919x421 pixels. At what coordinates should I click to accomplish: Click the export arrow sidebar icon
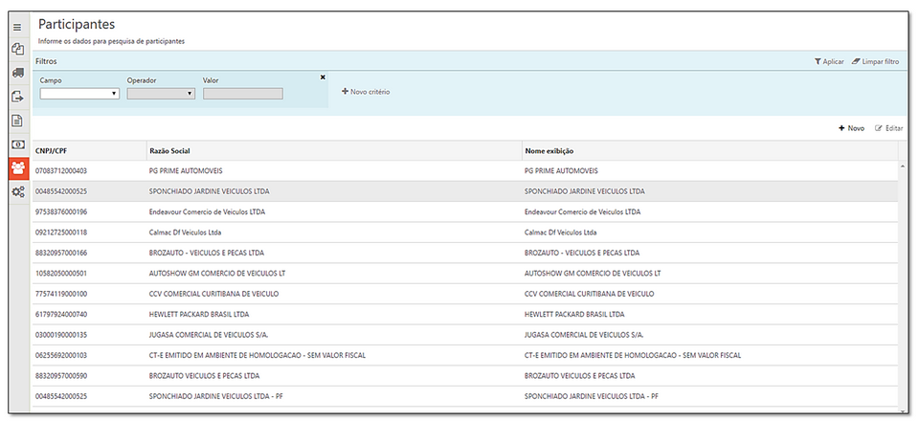(x=17, y=97)
